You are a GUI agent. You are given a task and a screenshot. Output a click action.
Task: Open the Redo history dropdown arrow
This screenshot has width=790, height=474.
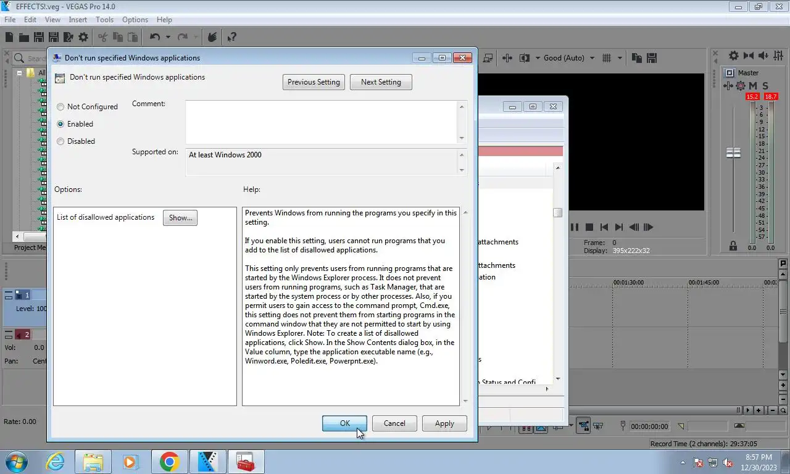tap(196, 37)
